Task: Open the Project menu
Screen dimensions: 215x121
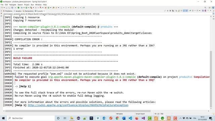Action: point(27,5)
